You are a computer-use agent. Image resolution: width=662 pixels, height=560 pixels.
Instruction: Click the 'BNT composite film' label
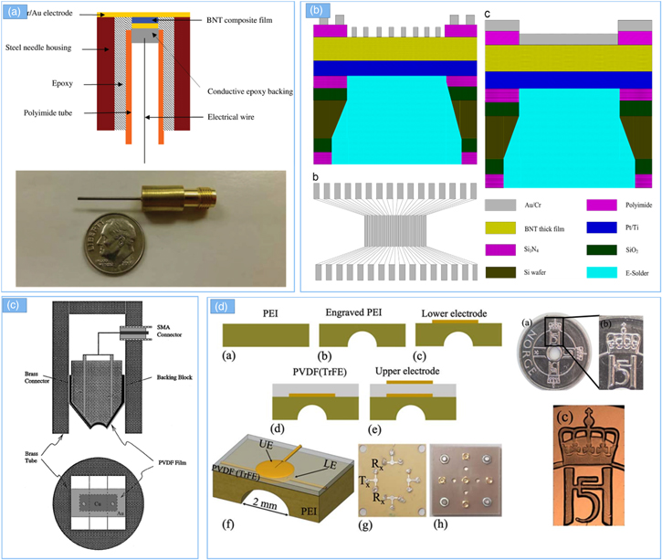point(239,20)
